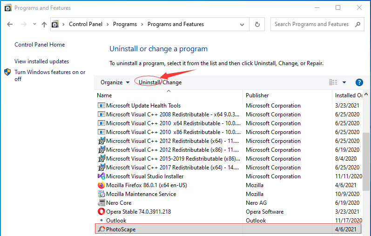
Task: Open Control Panel Home link
Action: [40, 45]
